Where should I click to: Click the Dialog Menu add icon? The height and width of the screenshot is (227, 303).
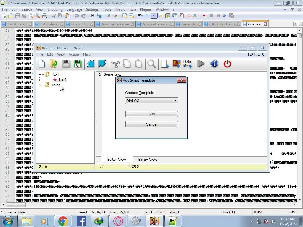point(188,64)
